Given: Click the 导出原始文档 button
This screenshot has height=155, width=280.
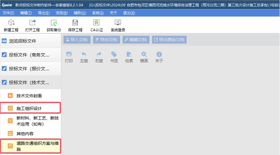Looking at the screenshot, I should [169, 40].
